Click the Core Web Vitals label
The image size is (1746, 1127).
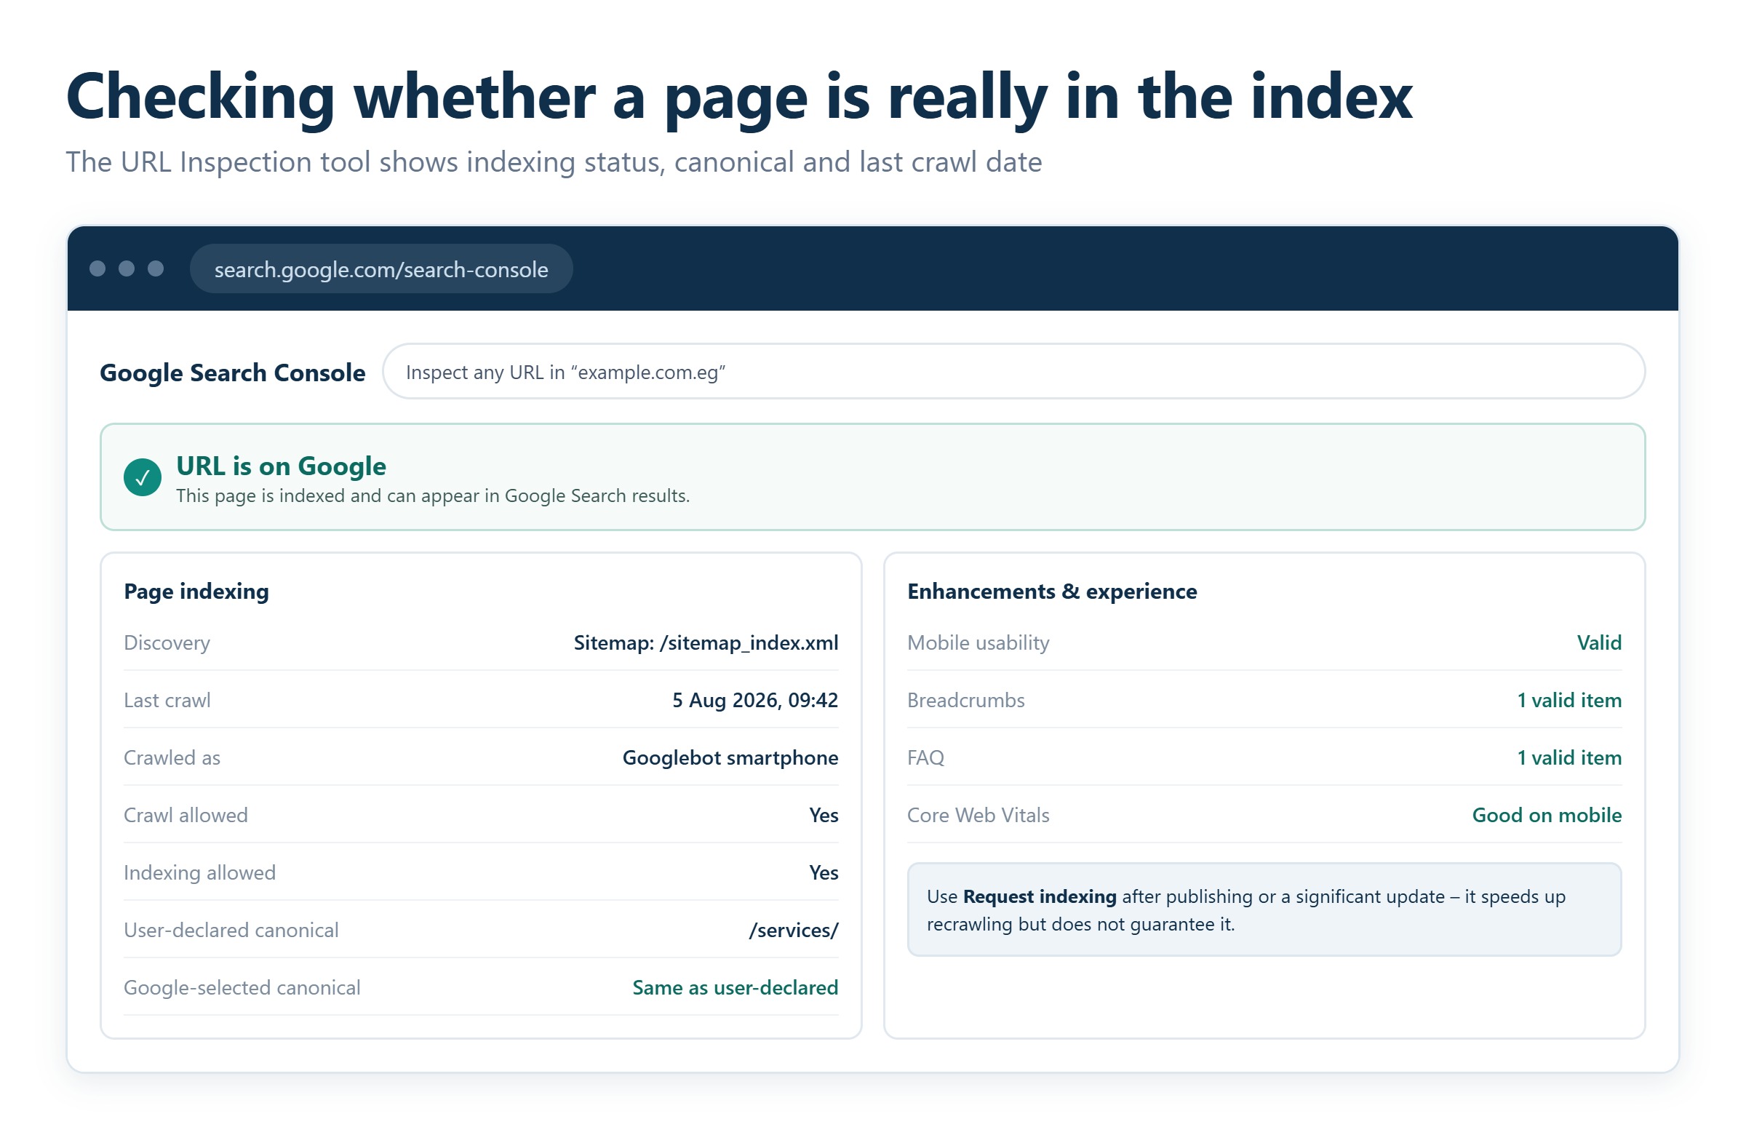pyautogui.click(x=978, y=816)
